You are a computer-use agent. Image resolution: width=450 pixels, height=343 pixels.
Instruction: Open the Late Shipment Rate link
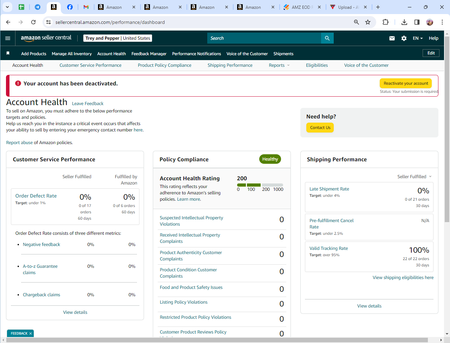point(329,189)
